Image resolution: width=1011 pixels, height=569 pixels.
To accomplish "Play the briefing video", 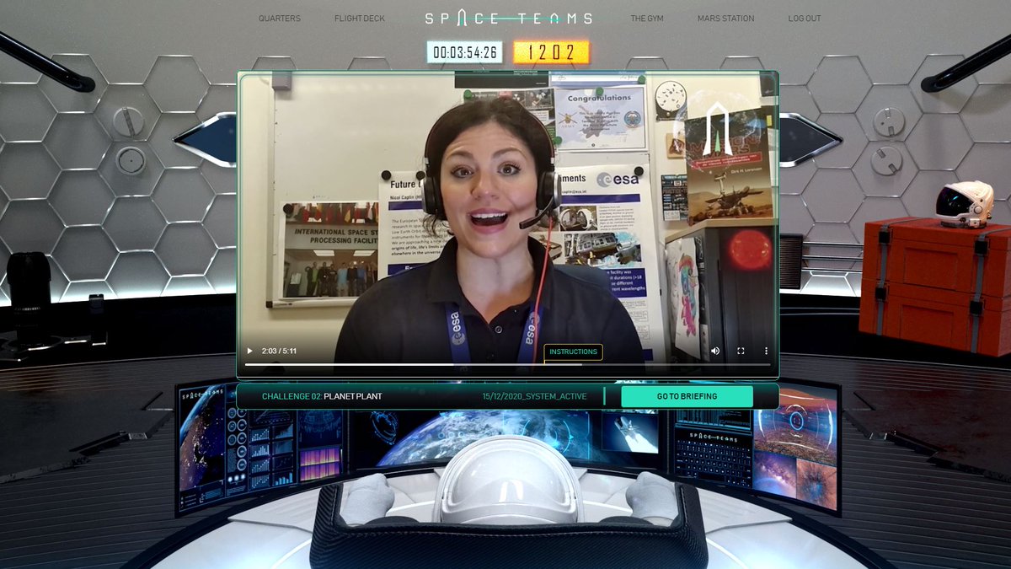I will click(249, 351).
